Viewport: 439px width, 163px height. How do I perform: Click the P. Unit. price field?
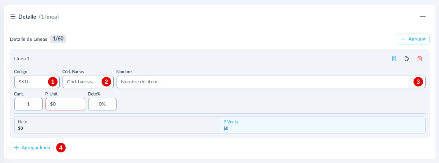[65, 104]
